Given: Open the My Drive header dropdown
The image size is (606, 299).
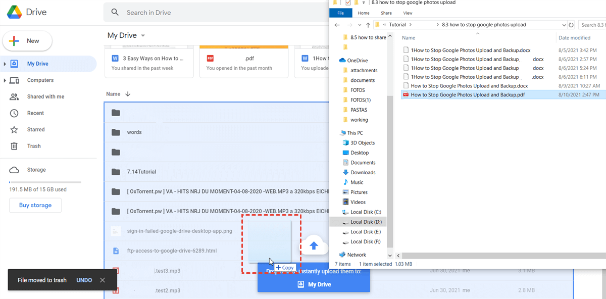Looking at the screenshot, I should [x=143, y=35].
